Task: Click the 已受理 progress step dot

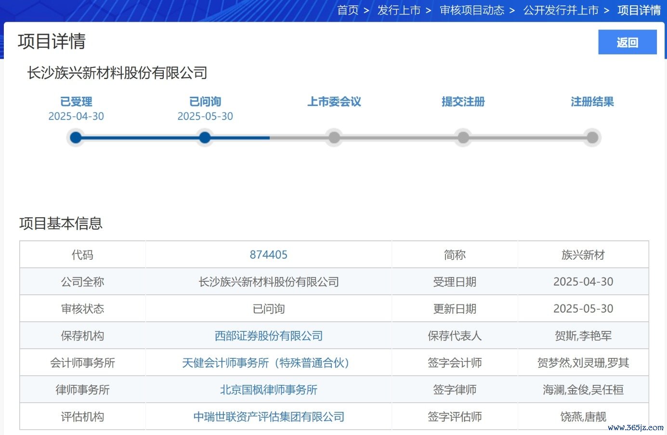Action: tap(76, 138)
